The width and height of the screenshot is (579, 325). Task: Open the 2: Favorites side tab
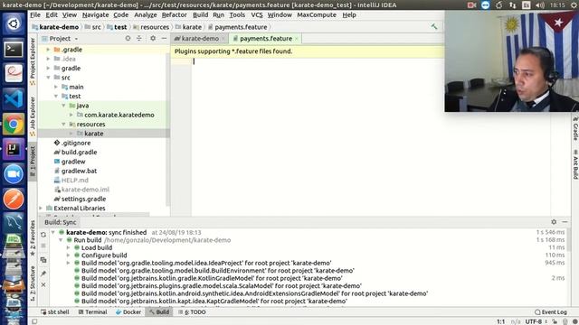tap(33, 238)
